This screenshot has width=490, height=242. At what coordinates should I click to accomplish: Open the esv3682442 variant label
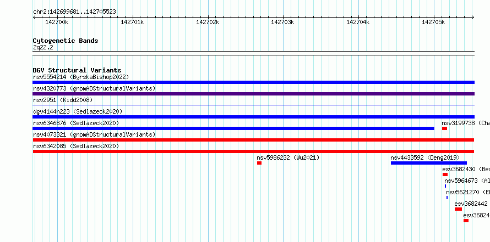(x=471, y=204)
